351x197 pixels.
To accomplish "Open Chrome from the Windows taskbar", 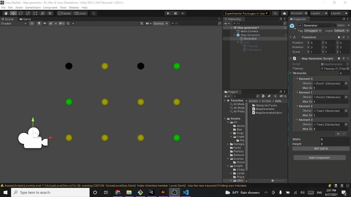I will pos(118,192).
